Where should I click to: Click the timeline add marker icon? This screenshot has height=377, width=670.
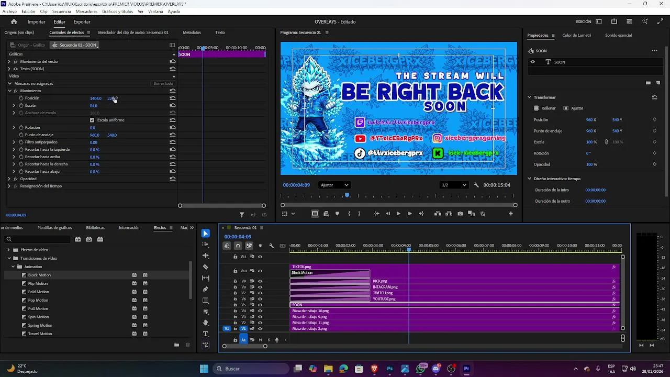pos(260,246)
